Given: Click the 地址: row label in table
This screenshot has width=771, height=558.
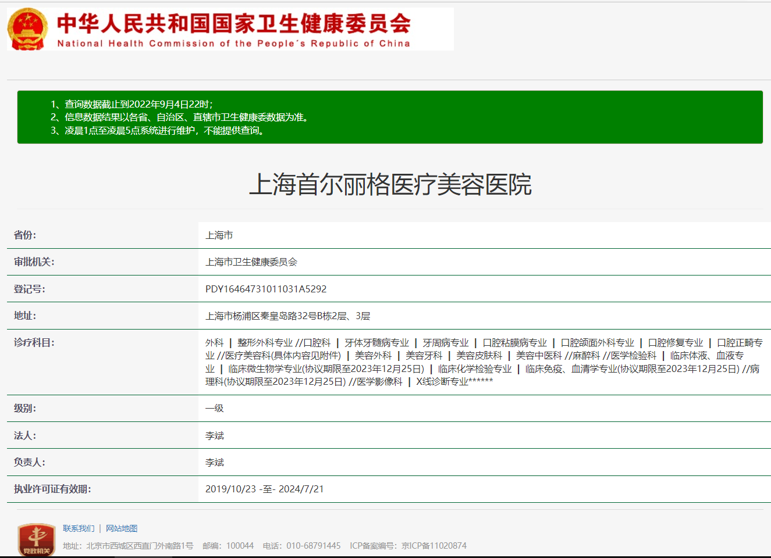Looking at the screenshot, I should [x=25, y=316].
